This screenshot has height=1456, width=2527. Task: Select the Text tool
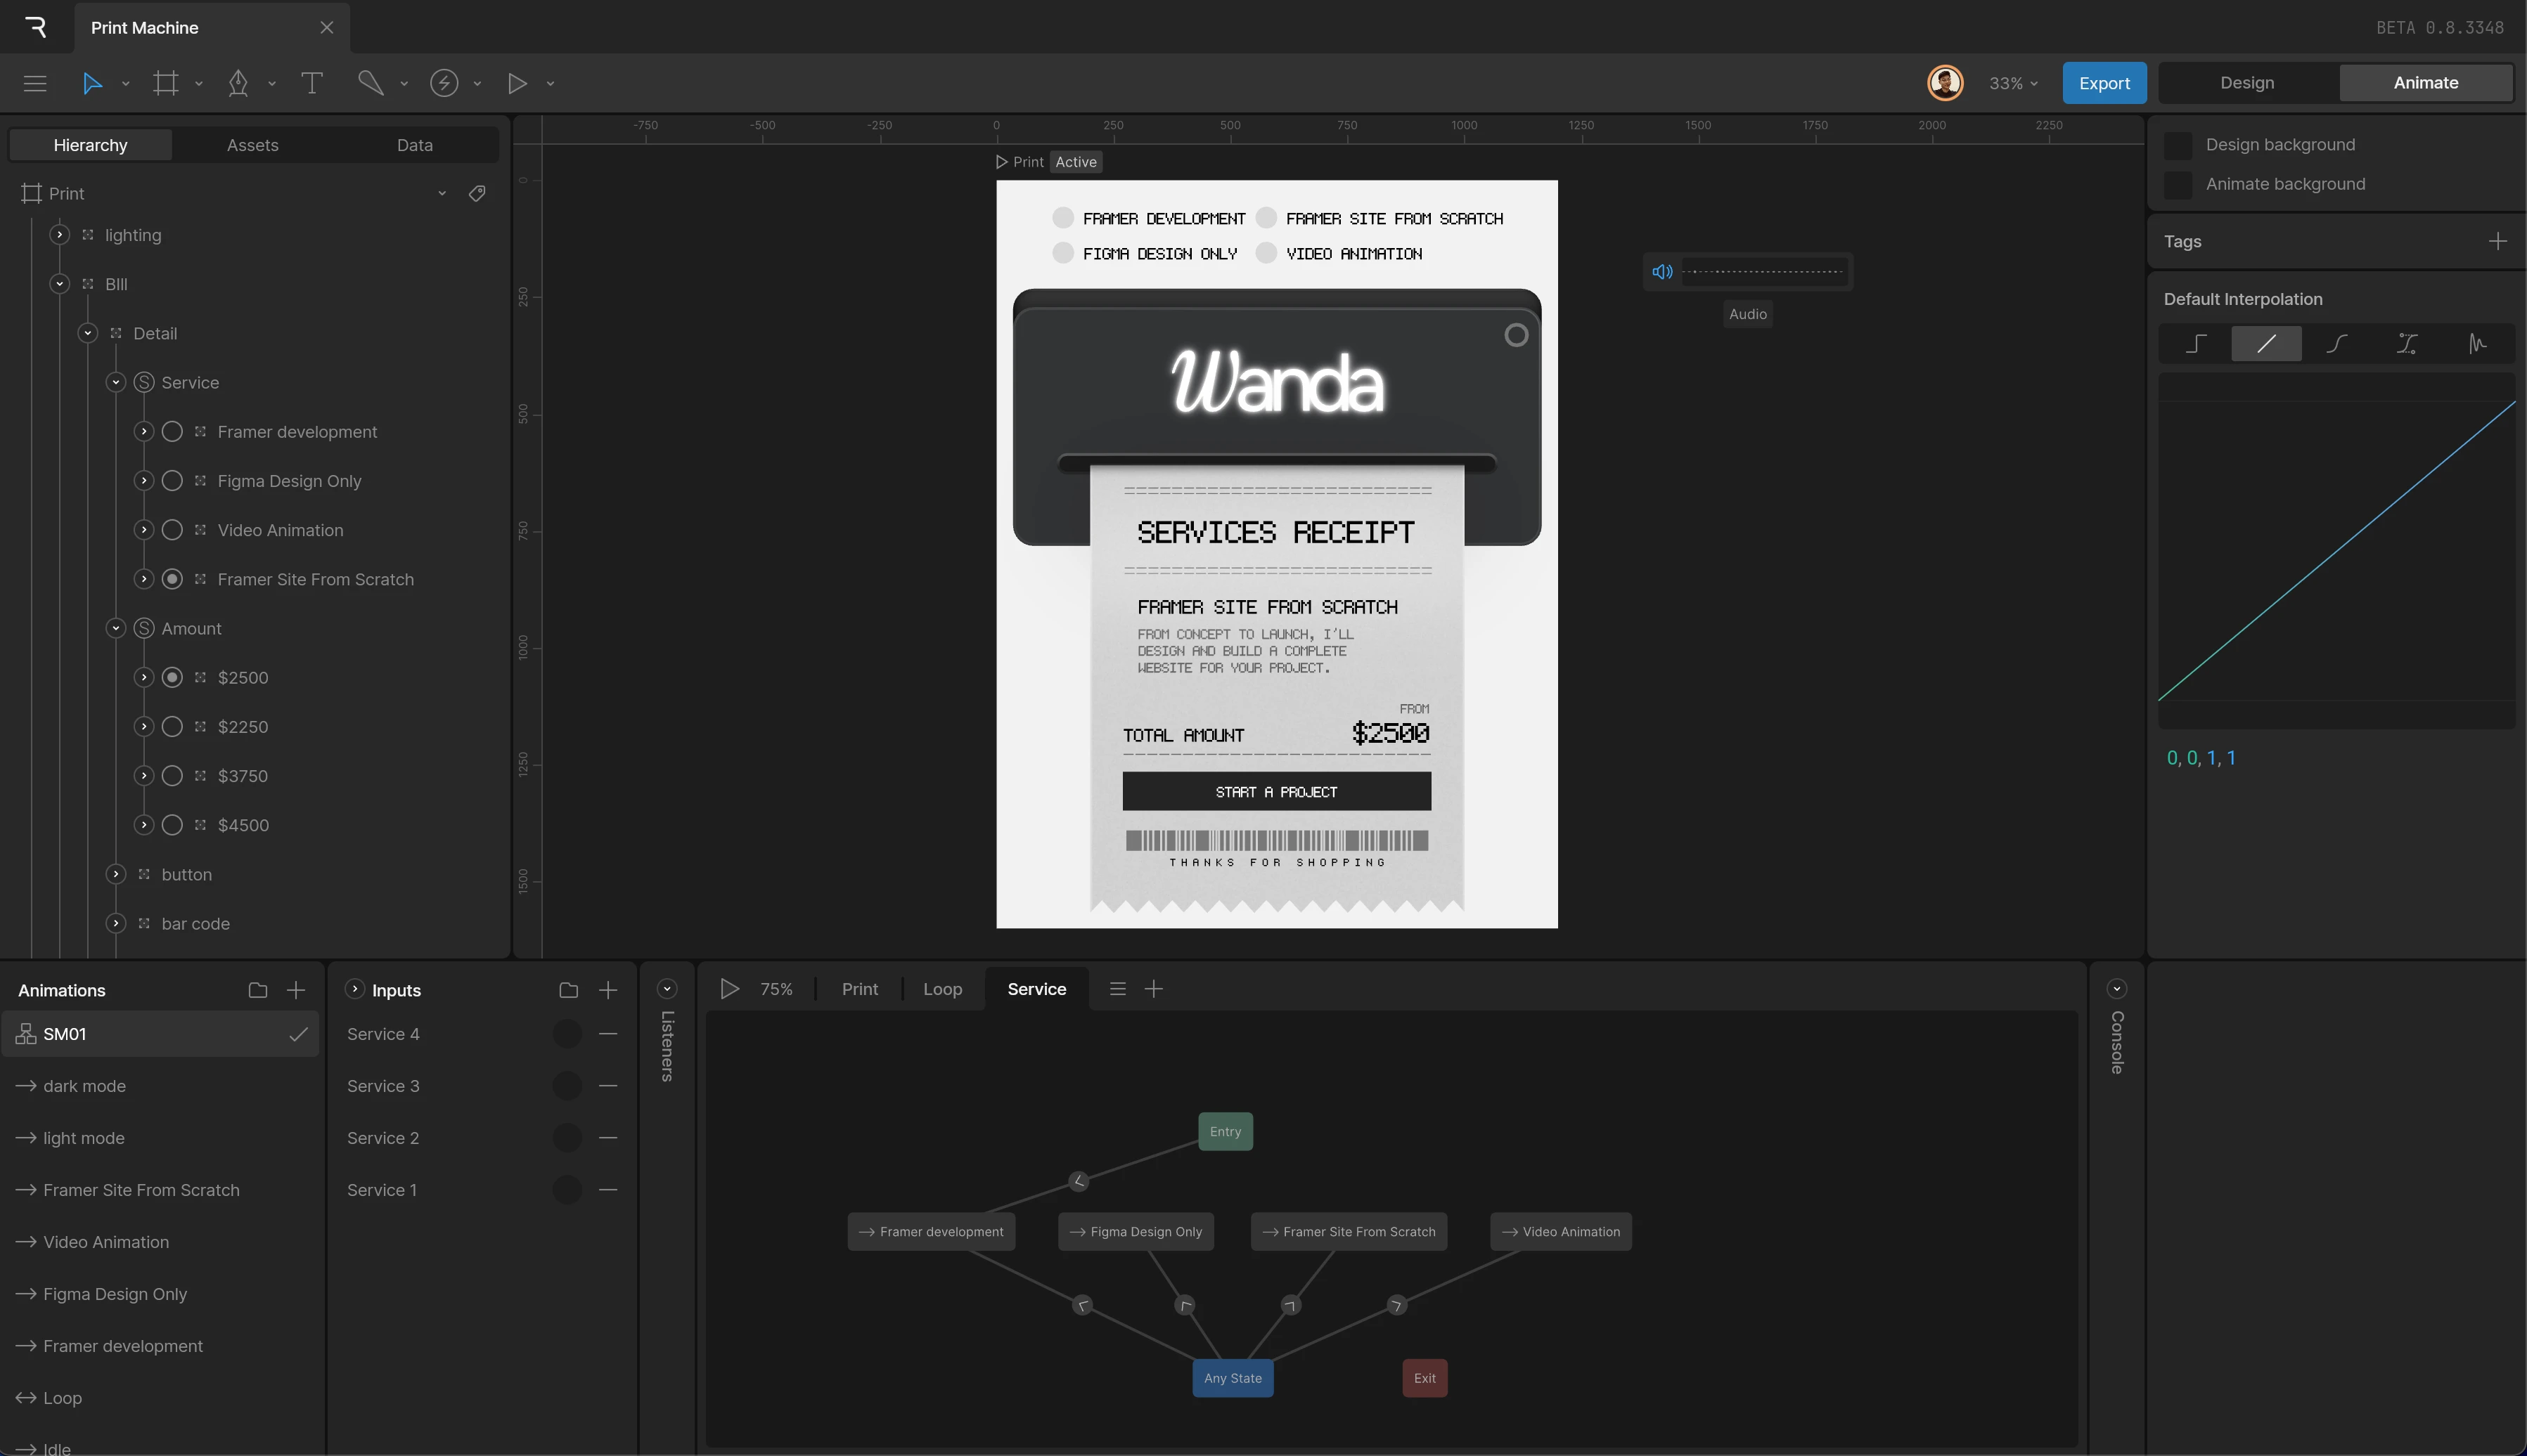click(x=311, y=83)
